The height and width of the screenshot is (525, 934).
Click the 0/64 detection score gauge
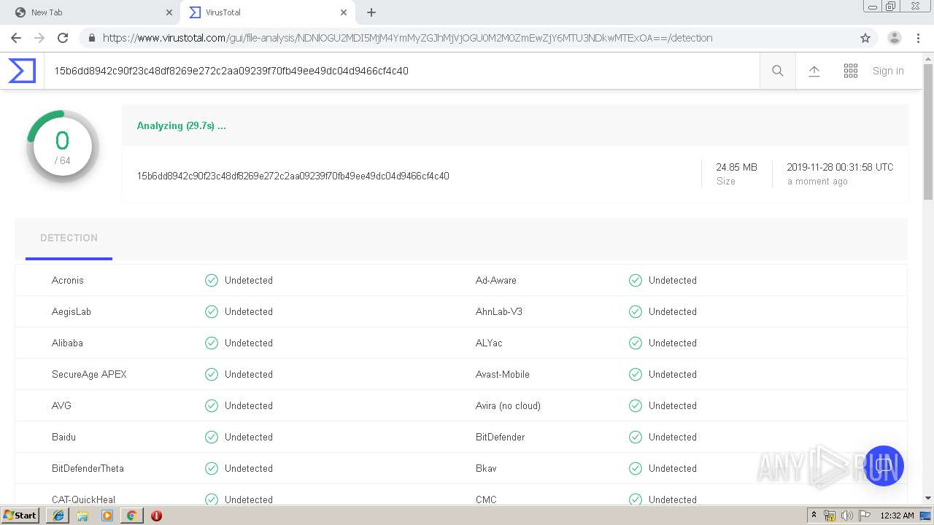(63, 147)
